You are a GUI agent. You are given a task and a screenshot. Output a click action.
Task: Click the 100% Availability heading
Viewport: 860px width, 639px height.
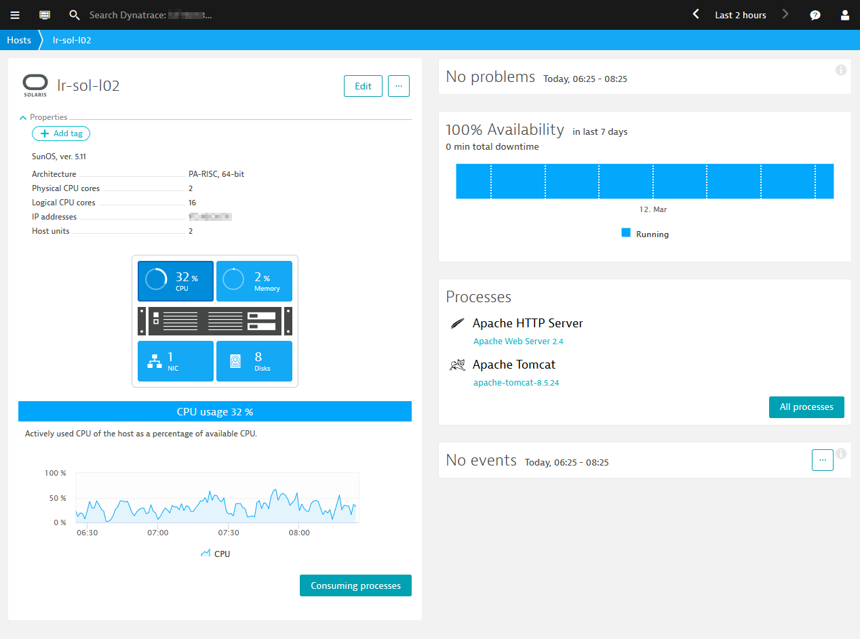pyautogui.click(x=505, y=129)
